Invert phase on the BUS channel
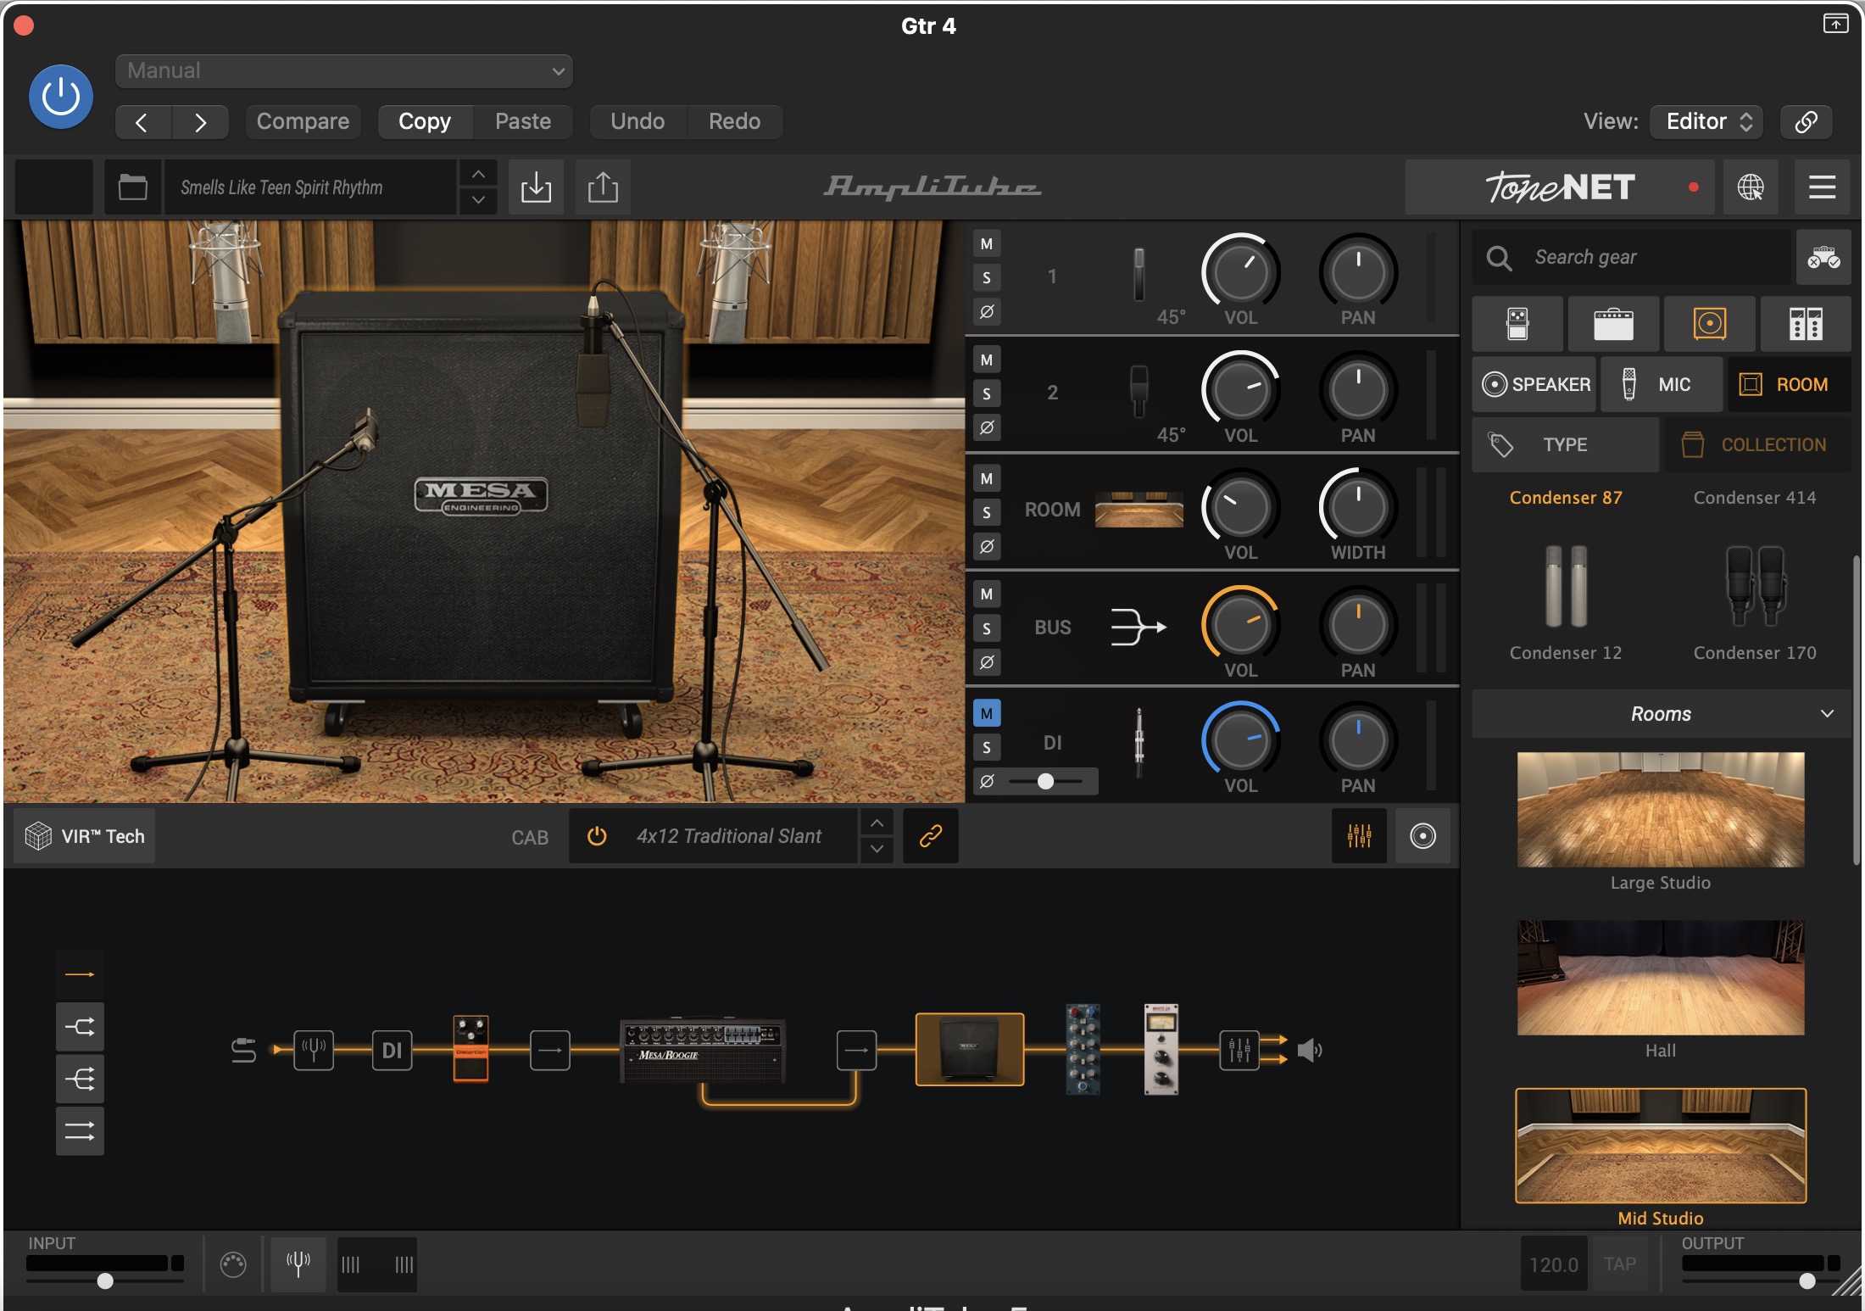The image size is (1865, 1311). pos(987,662)
